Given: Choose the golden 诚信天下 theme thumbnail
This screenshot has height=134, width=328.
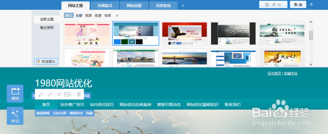Looking at the screenshot, I should [282, 58].
